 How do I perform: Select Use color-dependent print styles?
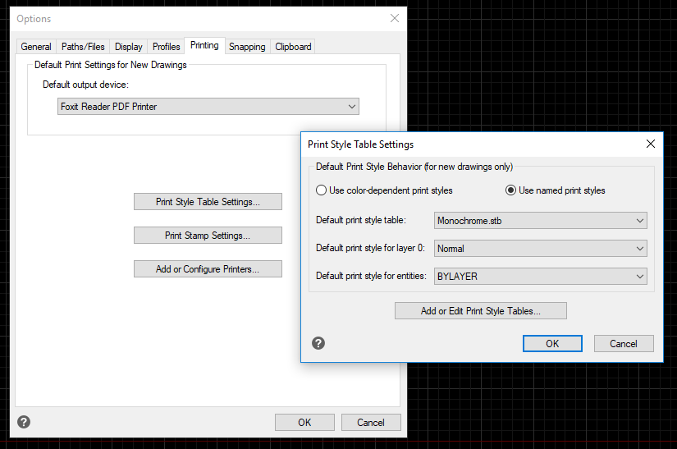(x=322, y=190)
